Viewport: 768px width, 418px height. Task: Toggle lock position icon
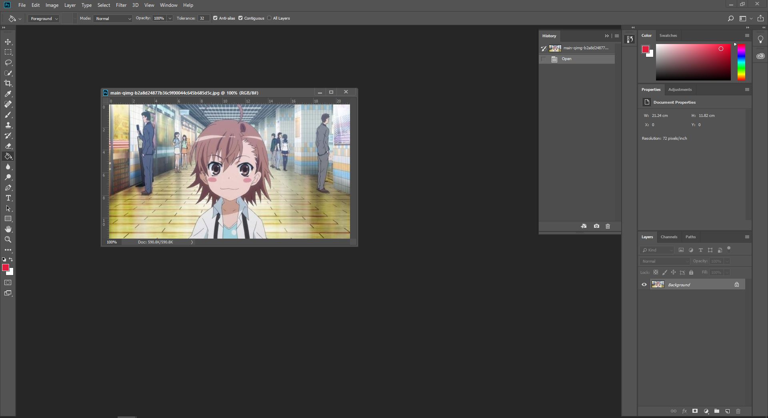(x=674, y=272)
